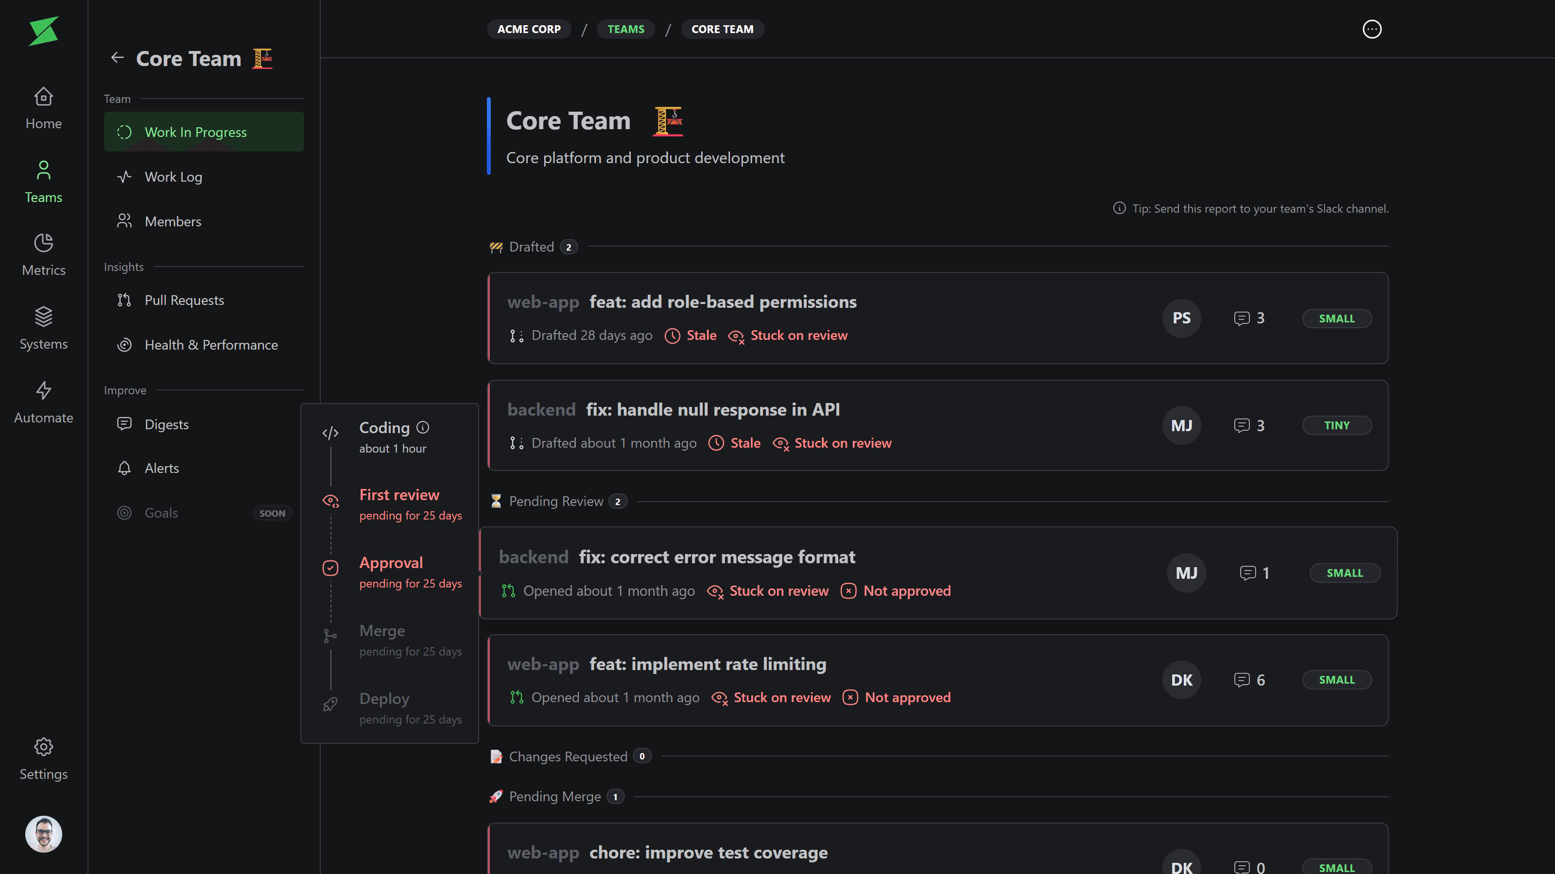
Task: Collapse the Pending Review section
Action: click(x=555, y=501)
